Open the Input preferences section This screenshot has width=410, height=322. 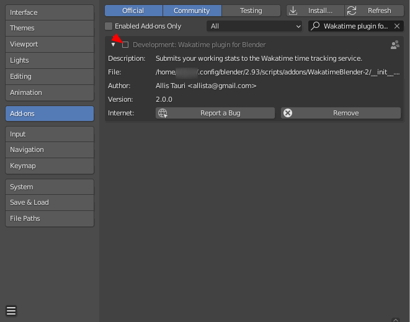50,134
